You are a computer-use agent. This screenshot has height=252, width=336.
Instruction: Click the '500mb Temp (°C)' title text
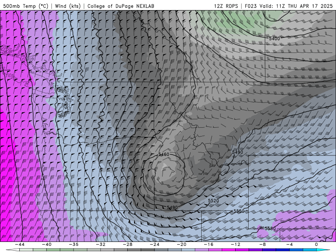26,6
